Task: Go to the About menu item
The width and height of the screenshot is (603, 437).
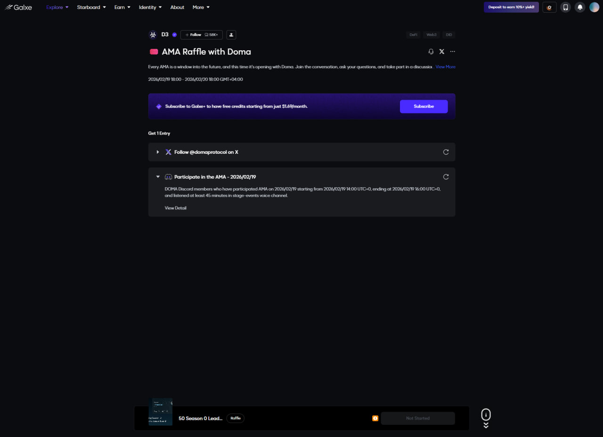Action: click(177, 7)
